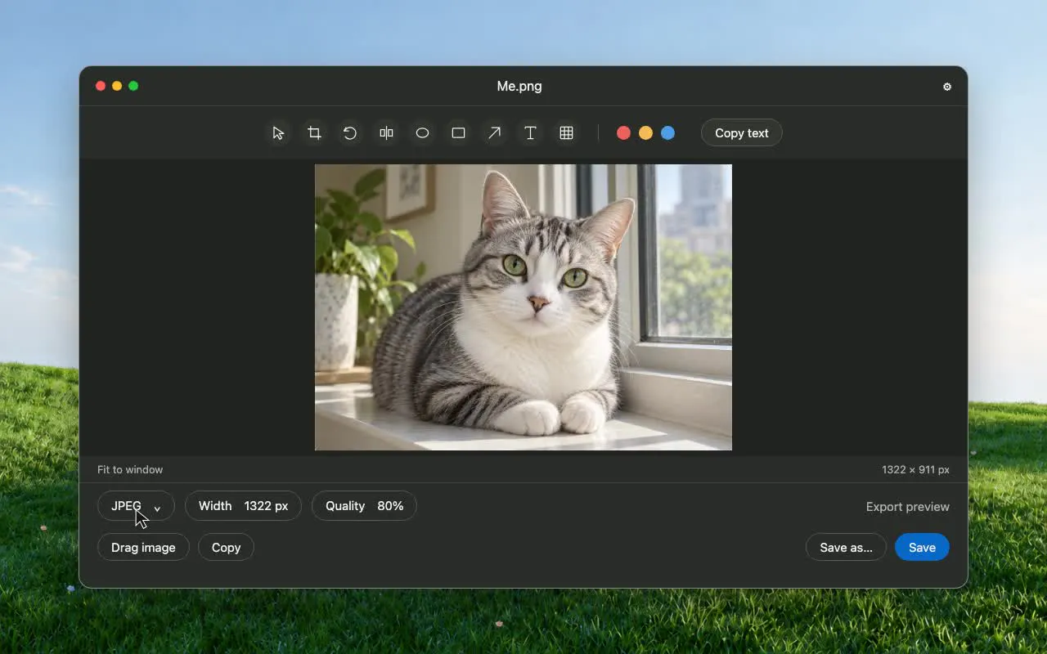This screenshot has width=1047, height=654.
Task: Open settings via the gear icon
Action: point(947,87)
